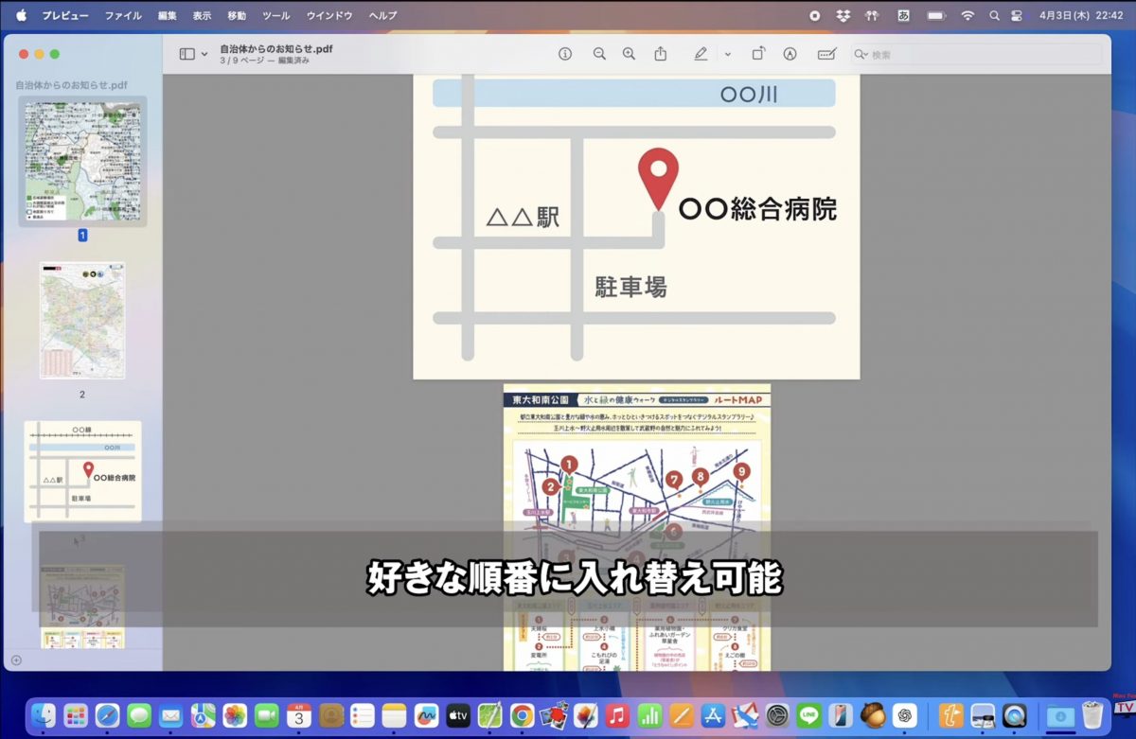Viewport: 1136px width, 739px height.
Task: Switch Japanese input source あ icon
Action: (903, 15)
